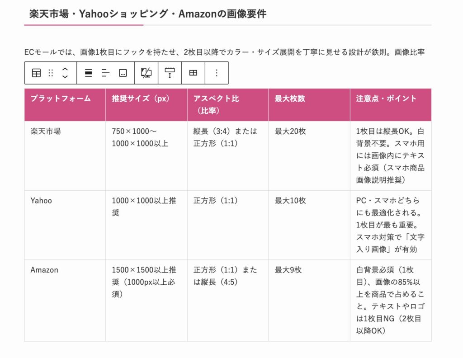This screenshot has width=463, height=358.
Task: Click the cell 750×1000〜1000×1000以上
Action: point(146,156)
